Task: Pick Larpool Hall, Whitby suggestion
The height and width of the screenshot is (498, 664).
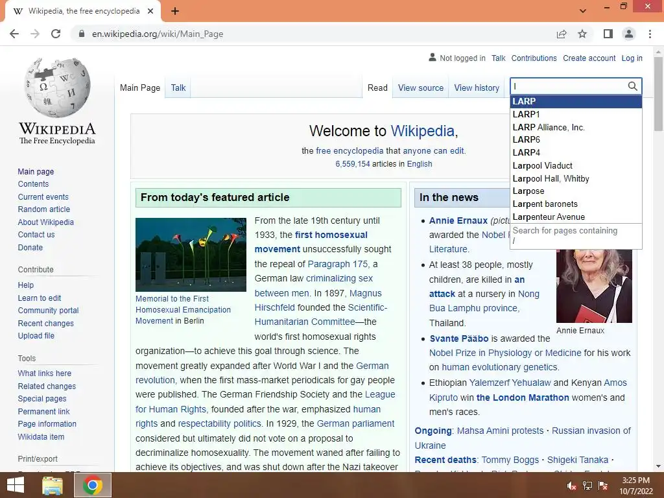Action: [x=576, y=178]
